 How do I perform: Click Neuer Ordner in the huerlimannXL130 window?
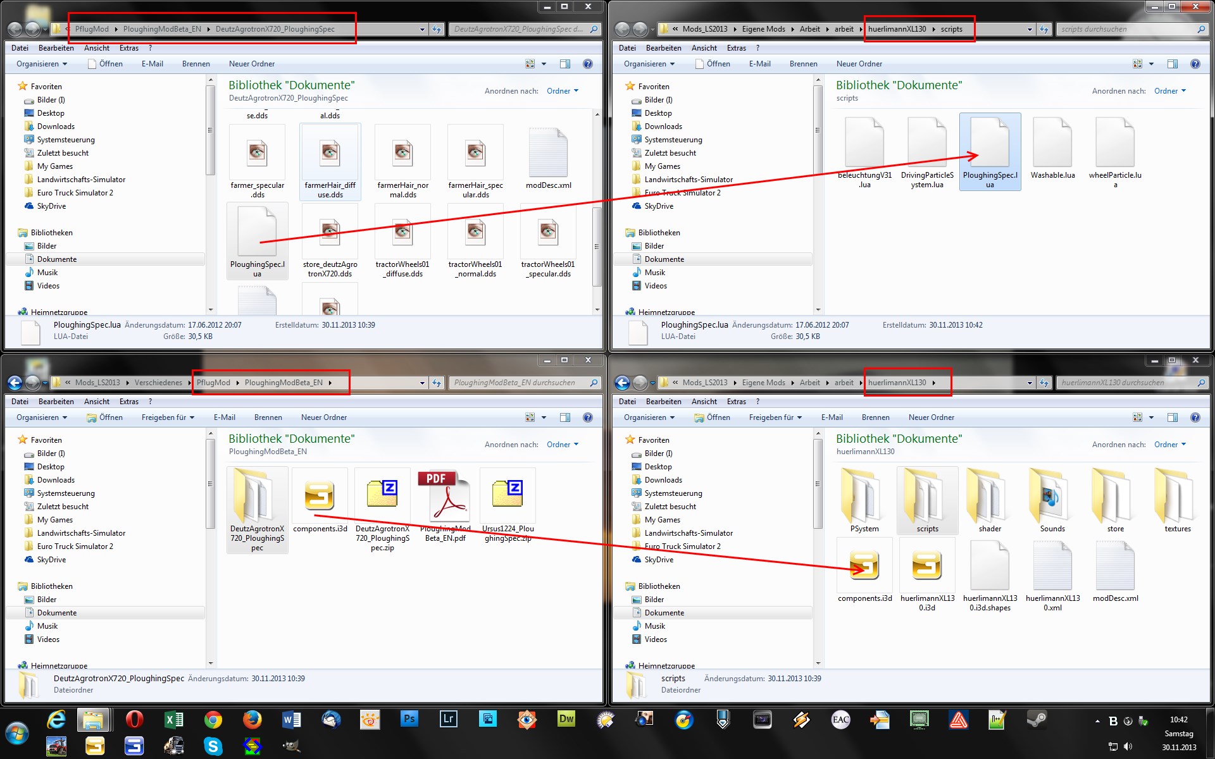tap(931, 417)
